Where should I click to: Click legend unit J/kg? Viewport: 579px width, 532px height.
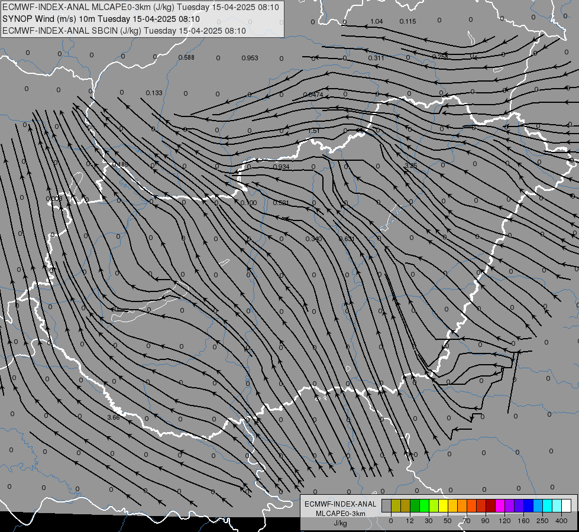[x=340, y=523]
